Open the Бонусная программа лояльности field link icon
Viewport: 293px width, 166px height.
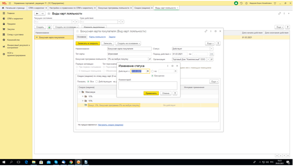[150, 59]
